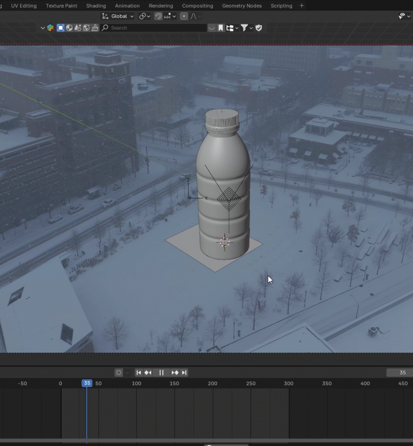Click the bookmark icon
This screenshot has height=446, width=413.
pyautogui.click(x=221, y=28)
